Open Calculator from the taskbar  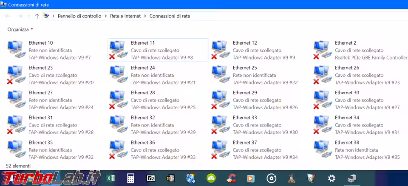click(130, 178)
